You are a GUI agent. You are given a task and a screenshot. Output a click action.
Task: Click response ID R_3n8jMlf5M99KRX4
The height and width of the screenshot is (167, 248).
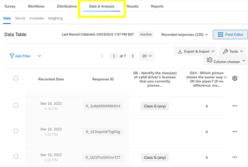tap(103, 106)
